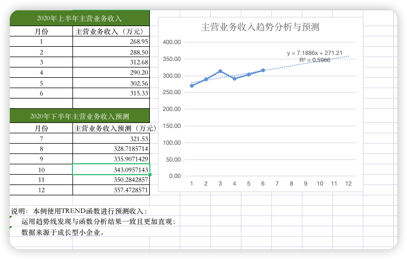Viewport: 407px width, 259px height.
Task: Click the note line '数据来源于成长型小企业。'
Action: click(x=63, y=232)
